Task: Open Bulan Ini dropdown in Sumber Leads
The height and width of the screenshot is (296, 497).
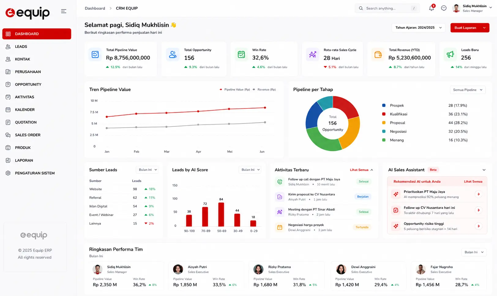Action: pyautogui.click(x=147, y=170)
